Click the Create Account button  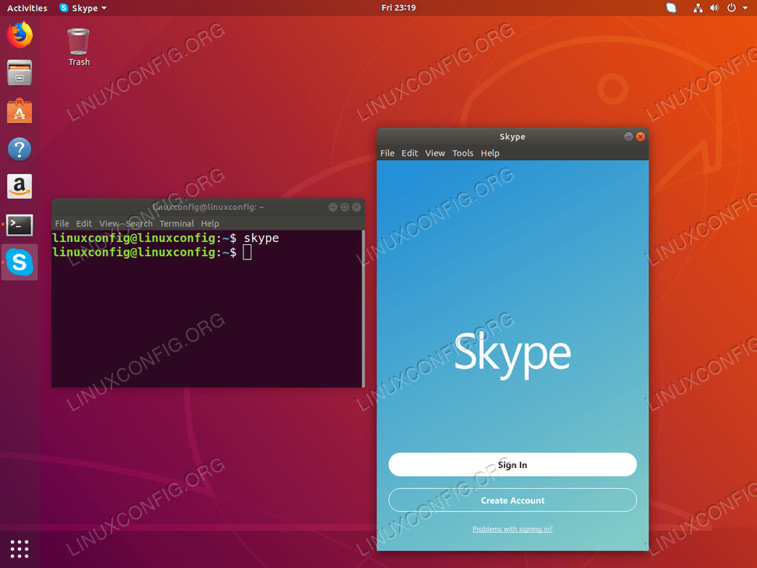pyautogui.click(x=512, y=500)
